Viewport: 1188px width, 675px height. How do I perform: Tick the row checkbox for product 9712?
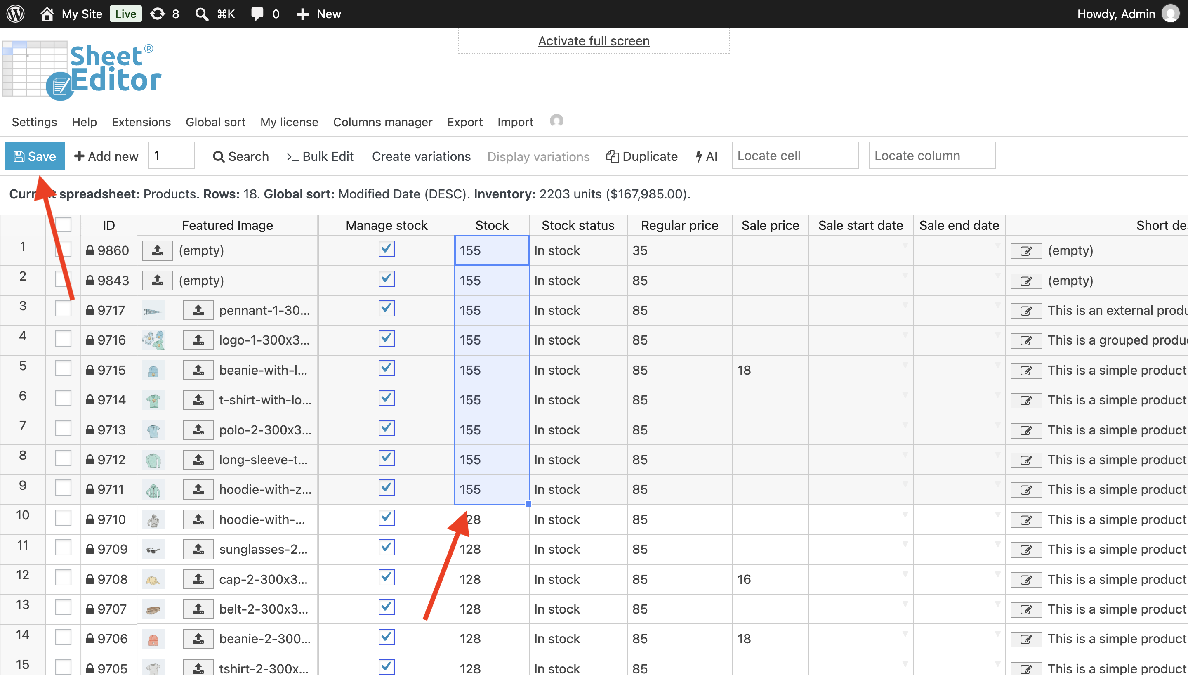tap(63, 458)
